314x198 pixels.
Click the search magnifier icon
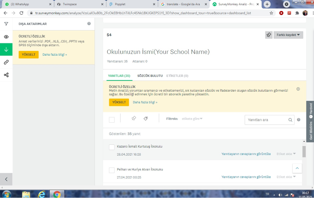click(x=290, y=120)
